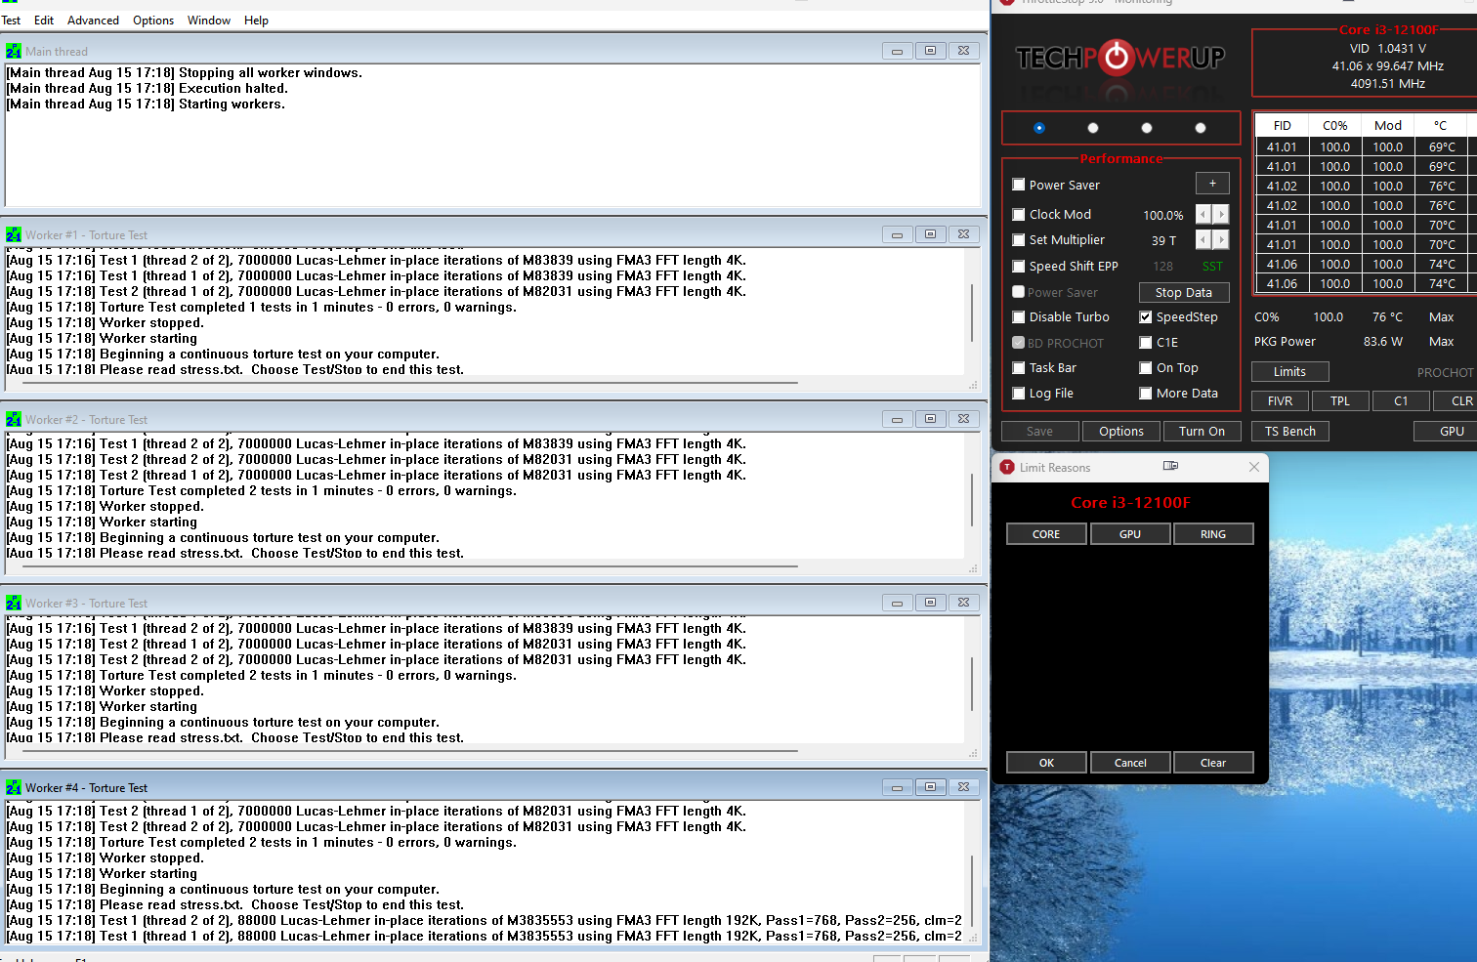Minimize the Worker #1 window
Viewport: 1477px width, 962px height.
coord(897,234)
